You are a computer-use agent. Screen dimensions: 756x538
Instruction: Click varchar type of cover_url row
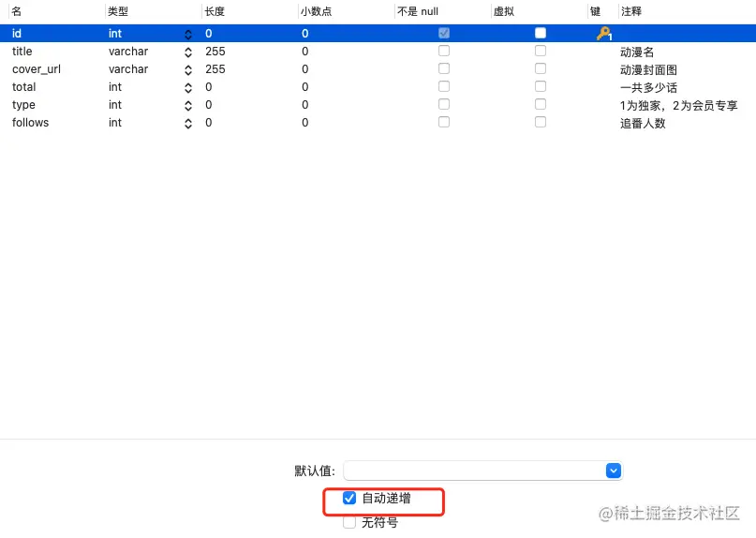click(x=128, y=69)
